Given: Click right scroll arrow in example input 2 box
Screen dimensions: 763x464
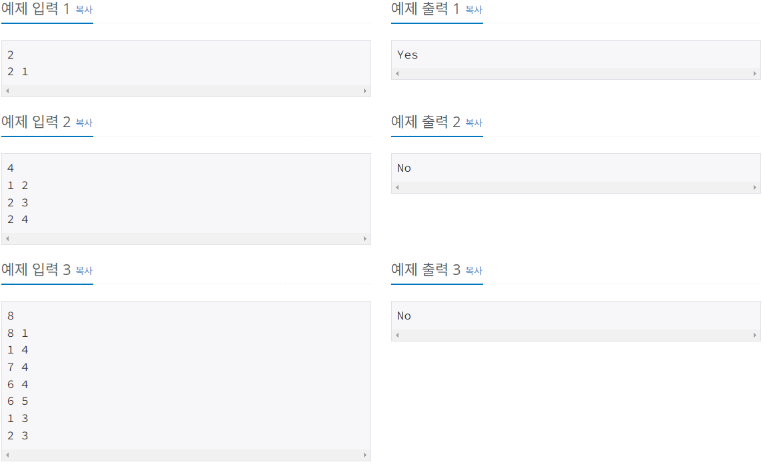Looking at the screenshot, I should tap(365, 239).
